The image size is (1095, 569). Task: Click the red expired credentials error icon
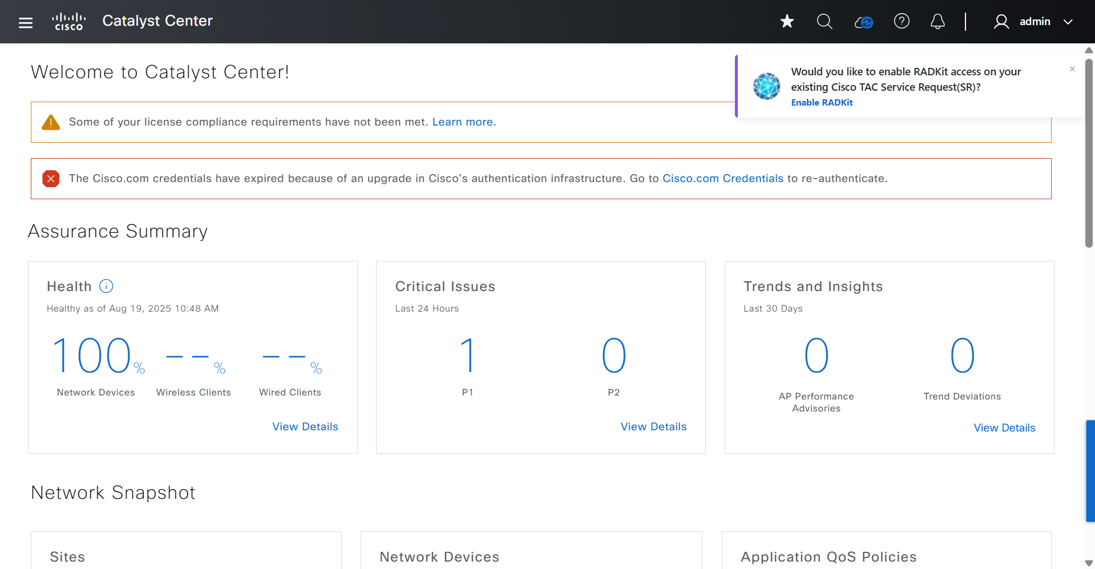pos(51,179)
